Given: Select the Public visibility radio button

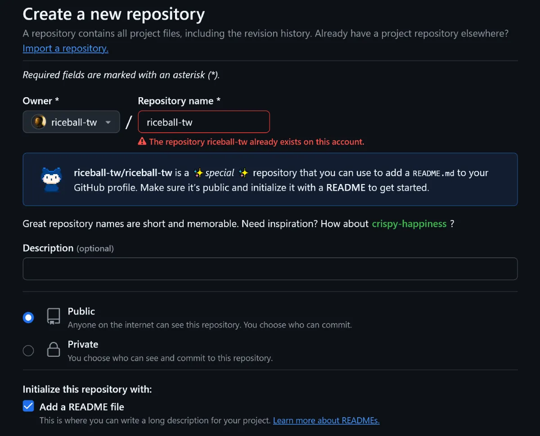Looking at the screenshot, I should point(28,318).
